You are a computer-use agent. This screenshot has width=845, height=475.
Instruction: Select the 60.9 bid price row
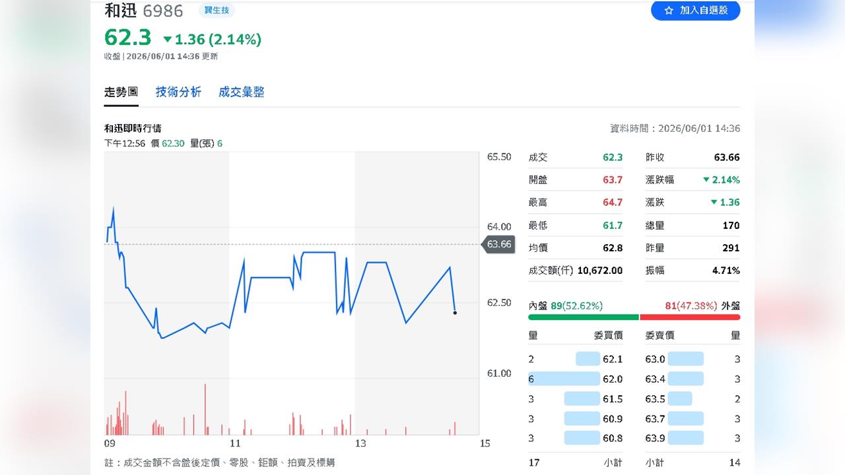pyautogui.click(x=576, y=418)
